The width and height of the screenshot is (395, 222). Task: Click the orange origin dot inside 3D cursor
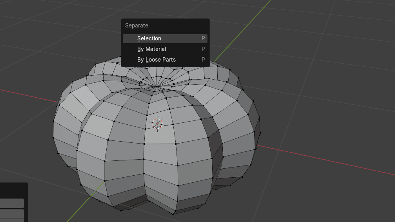coord(157,124)
